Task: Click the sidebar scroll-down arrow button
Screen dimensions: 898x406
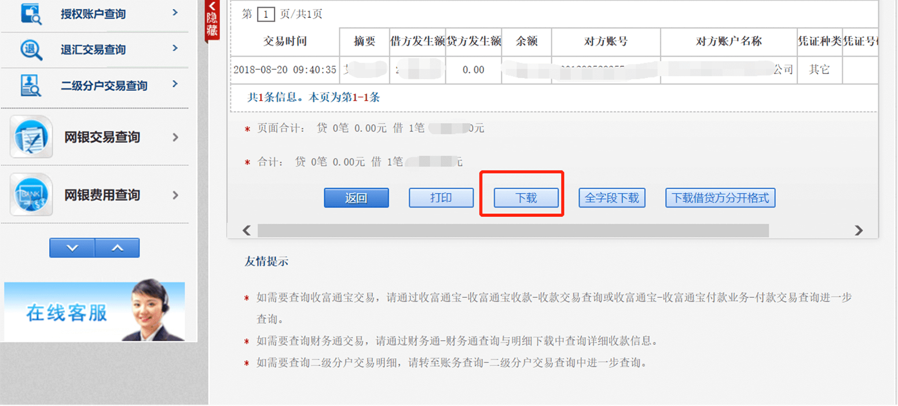Action: click(x=72, y=248)
